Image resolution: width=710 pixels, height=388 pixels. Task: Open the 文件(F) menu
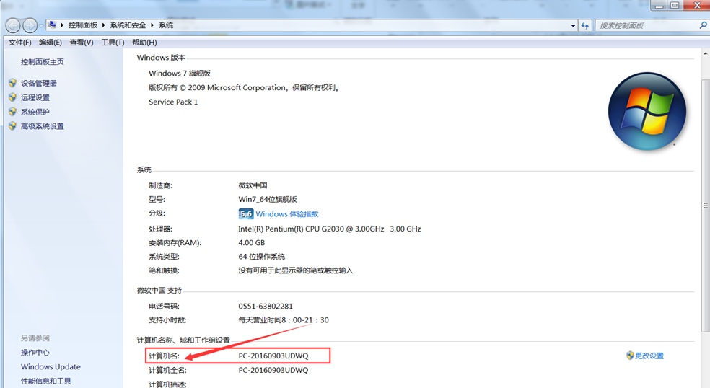point(19,42)
